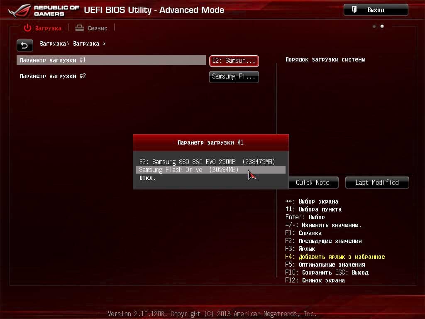Click the F10: Сохранить hint

tap(309, 272)
